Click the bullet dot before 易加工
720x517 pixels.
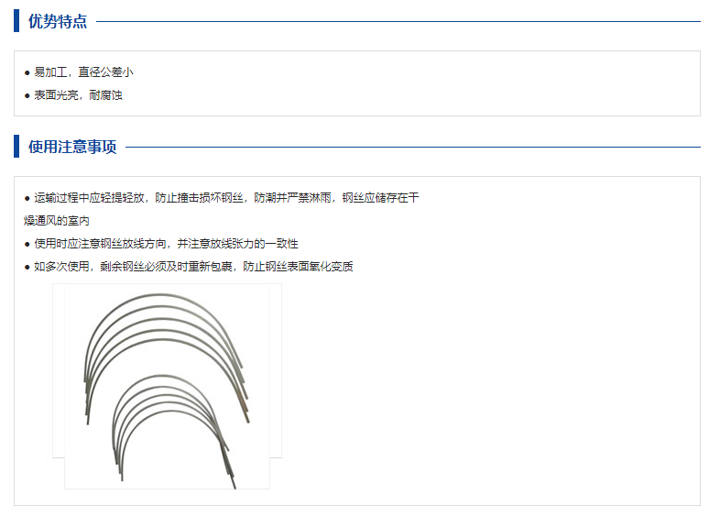click(x=27, y=71)
